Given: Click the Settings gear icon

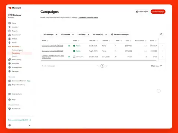Looking at the screenshot, I should (x=10, y=71).
